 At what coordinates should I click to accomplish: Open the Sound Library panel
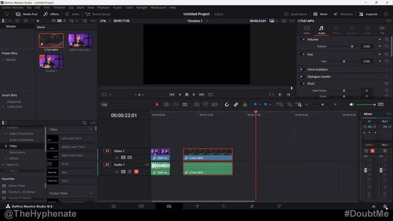(x=98, y=14)
